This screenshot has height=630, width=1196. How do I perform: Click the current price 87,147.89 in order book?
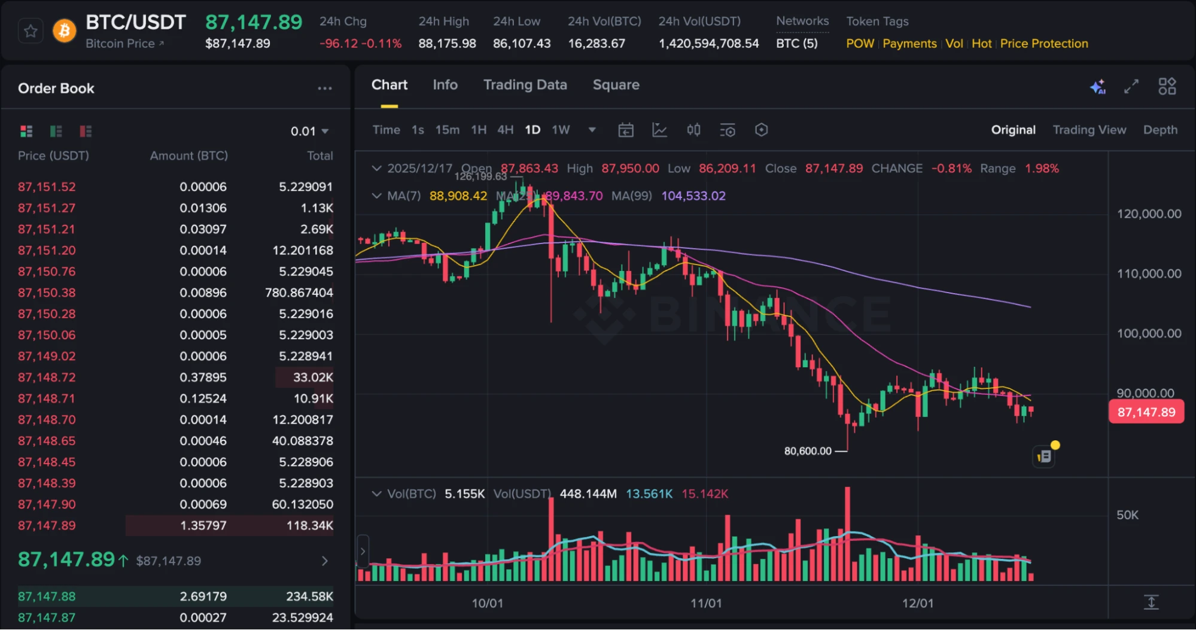click(x=66, y=560)
